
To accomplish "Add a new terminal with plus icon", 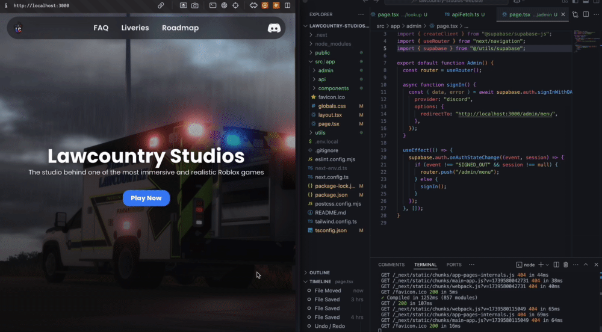I will 541,265.
